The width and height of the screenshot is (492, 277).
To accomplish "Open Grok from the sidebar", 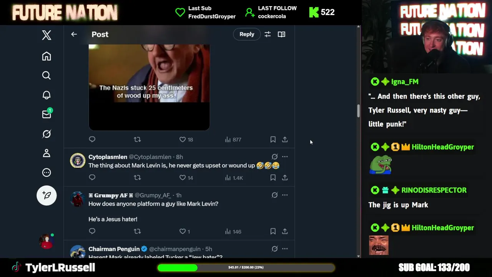I will [47, 134].
